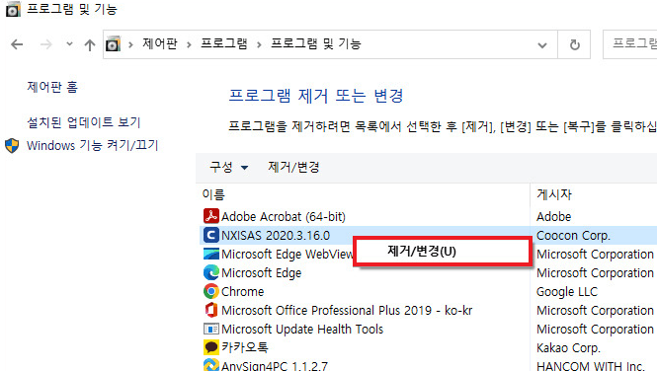Viewport: 657px width, 371px height.
Task: Open Windows 기능 켜기/끄기 link
Action: pyautogui.click(x=92, y=145)
